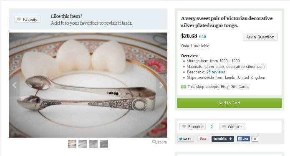This screenshot has height=156, width=290.
Task: Click the zoom magnifier icon
Action: click(x=154, y=142)
